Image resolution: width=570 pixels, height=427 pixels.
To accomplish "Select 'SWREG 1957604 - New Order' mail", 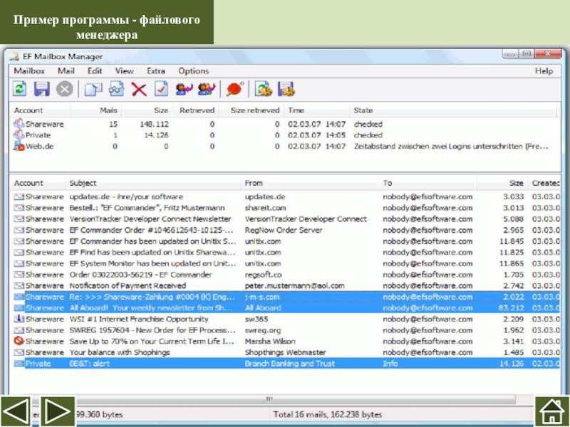I will tap(286, 330).
